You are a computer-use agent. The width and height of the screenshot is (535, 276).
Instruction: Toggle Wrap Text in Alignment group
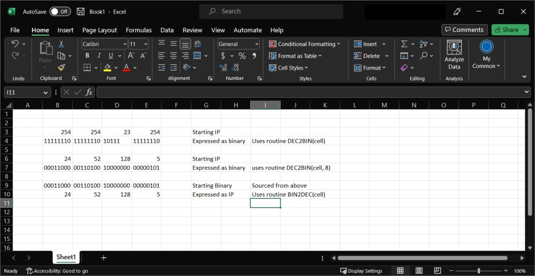point(197,44)
